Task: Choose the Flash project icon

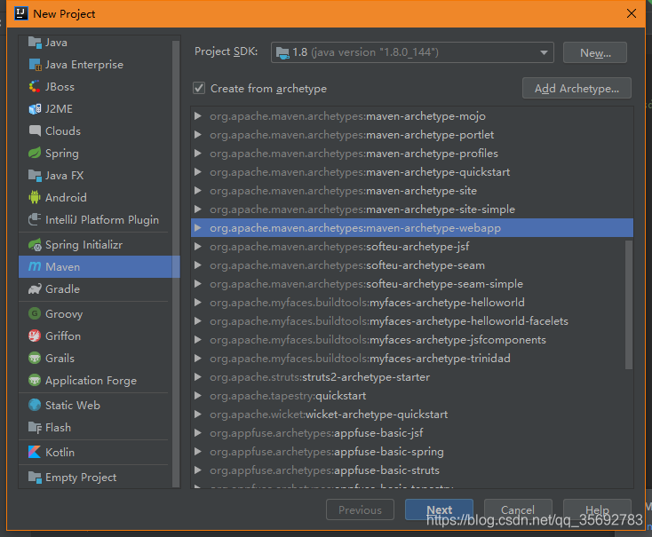Action: [x=35, y=427]
